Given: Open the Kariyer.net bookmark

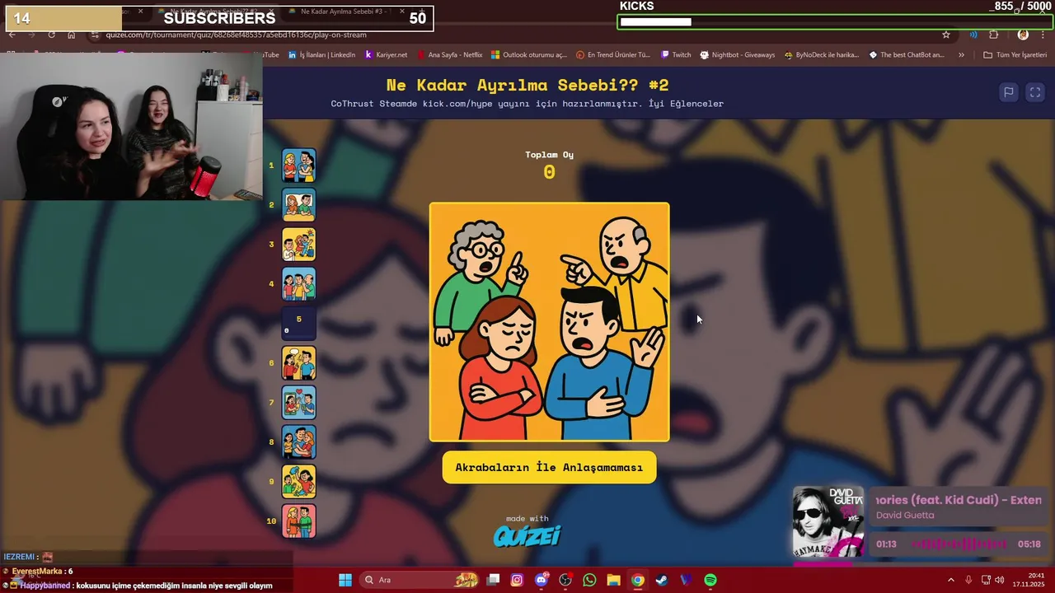Looking at the screenshot, I should (x=386, y=55).
